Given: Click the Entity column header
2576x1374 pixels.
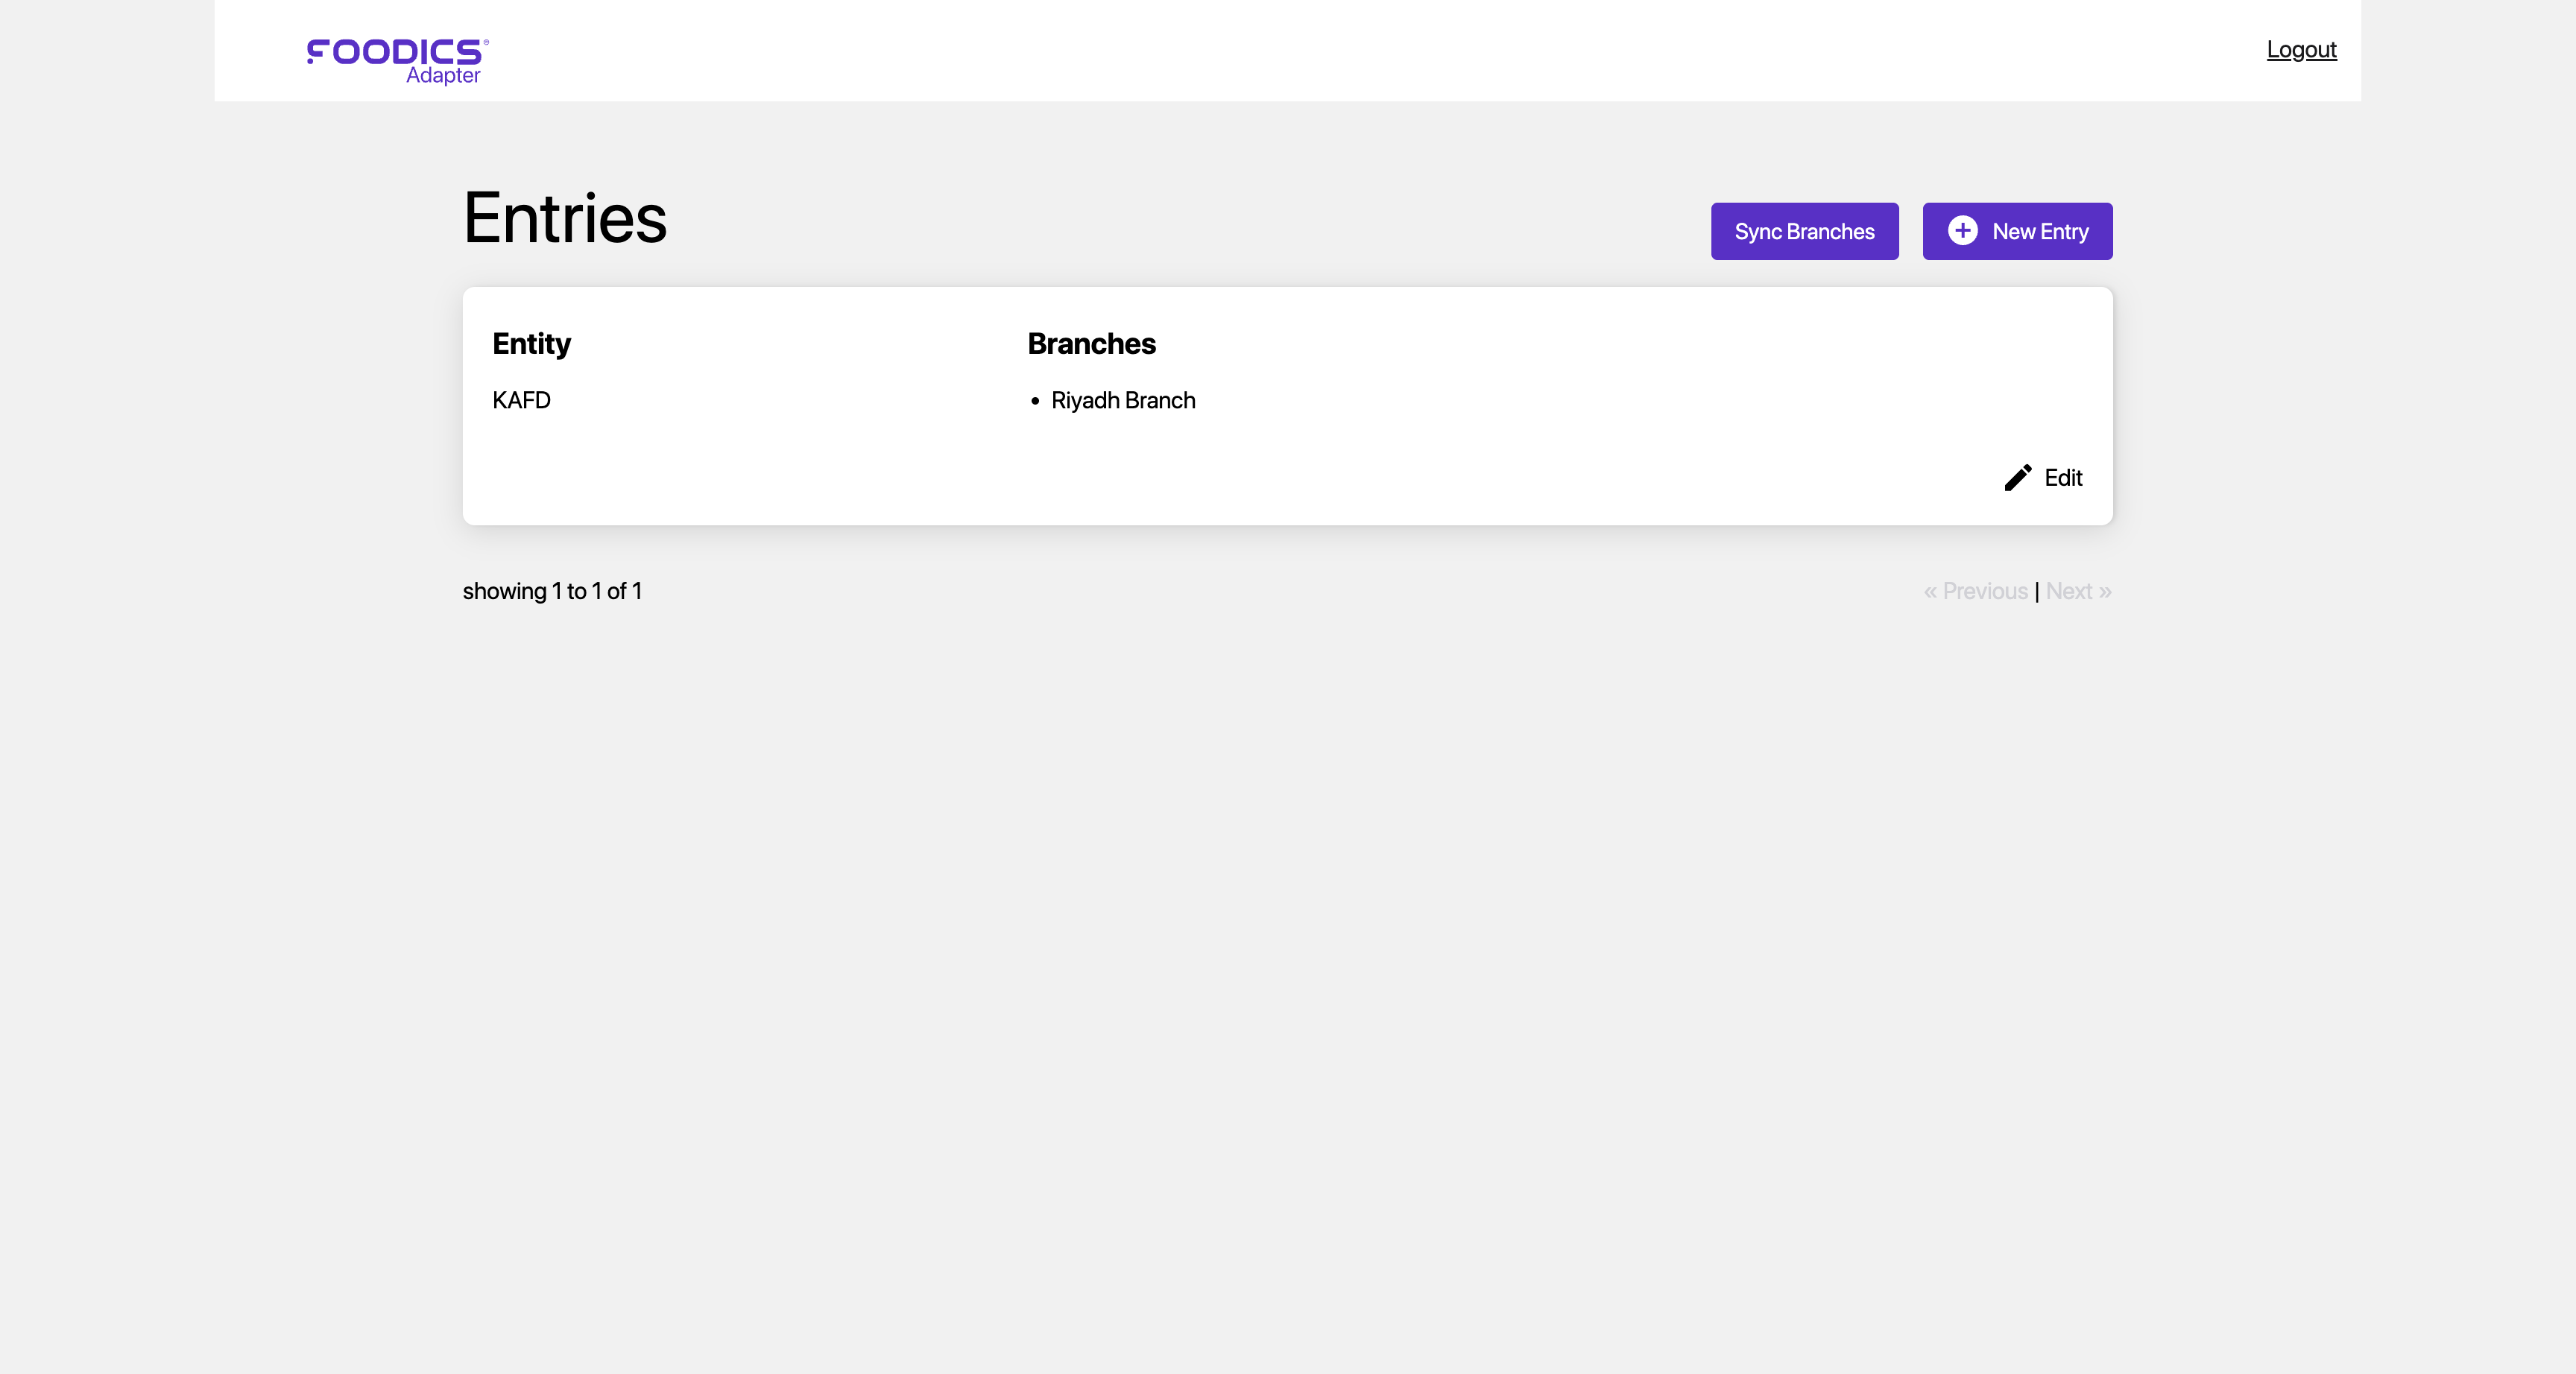Looking at the screenshot, I should 531,343.
